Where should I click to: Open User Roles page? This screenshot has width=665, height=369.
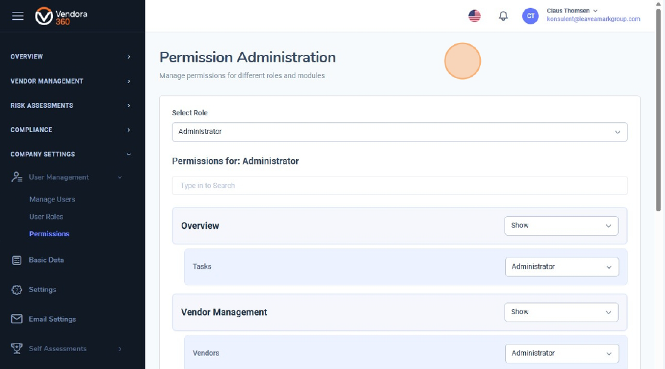tap(46, 217)
